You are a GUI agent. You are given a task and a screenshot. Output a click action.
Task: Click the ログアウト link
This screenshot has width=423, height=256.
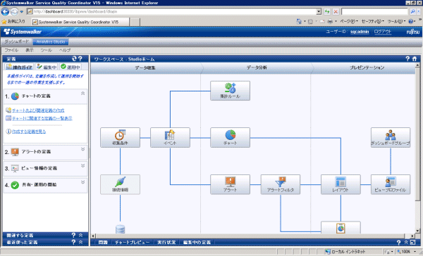coord(383,32)
